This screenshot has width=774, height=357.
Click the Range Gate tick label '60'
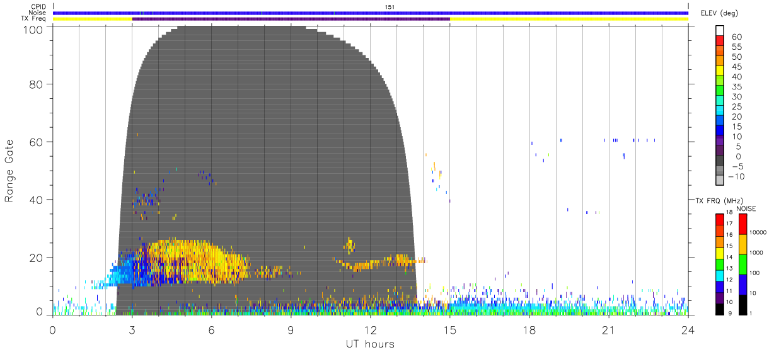37,142
